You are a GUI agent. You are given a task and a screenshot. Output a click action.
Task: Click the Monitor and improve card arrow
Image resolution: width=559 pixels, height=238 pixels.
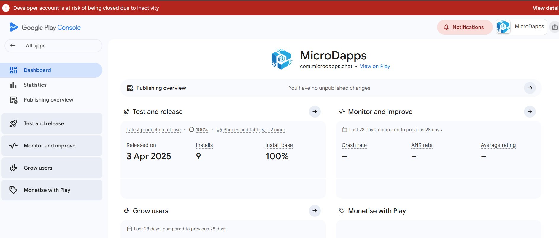coord(530,112)
